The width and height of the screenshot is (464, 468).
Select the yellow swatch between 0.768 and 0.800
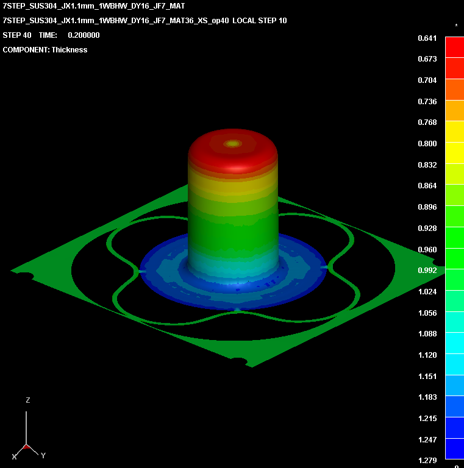click(x=454, y=132)
